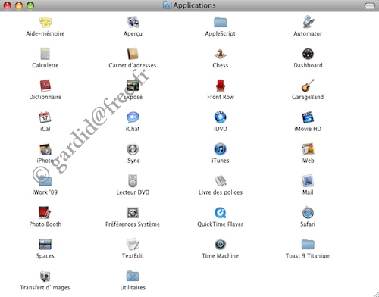Viewport: 379px width, 297px height.
Task: Select the Lecteur DVD remote icon
Action: pyautogui.click(x=133, y=181)
